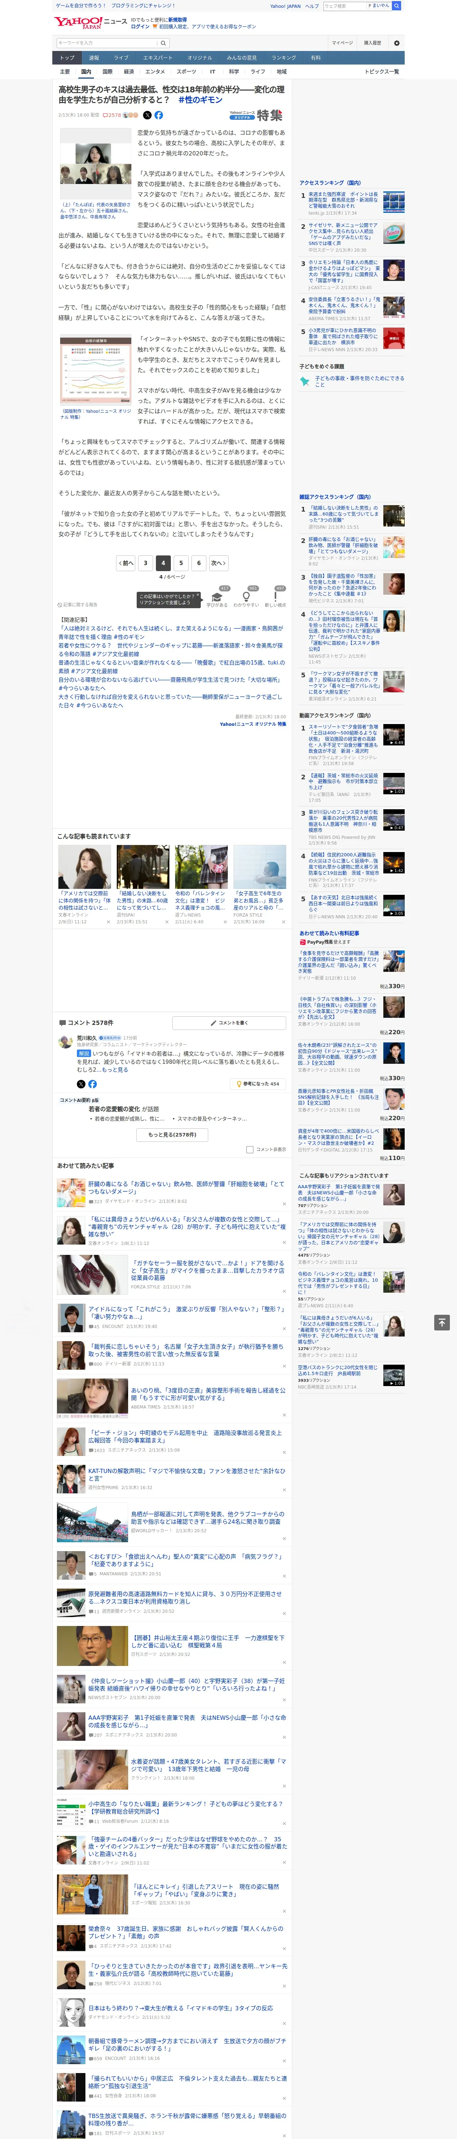Viewport: 457px width, 2139px height.
Task: Close the 「アメリカでは交際前 recommended card
Action: [x=109, y=922]
